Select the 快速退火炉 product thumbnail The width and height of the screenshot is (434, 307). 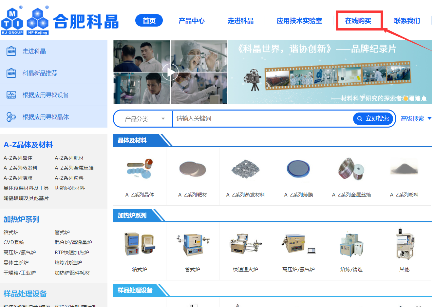[x=245, y=245]
